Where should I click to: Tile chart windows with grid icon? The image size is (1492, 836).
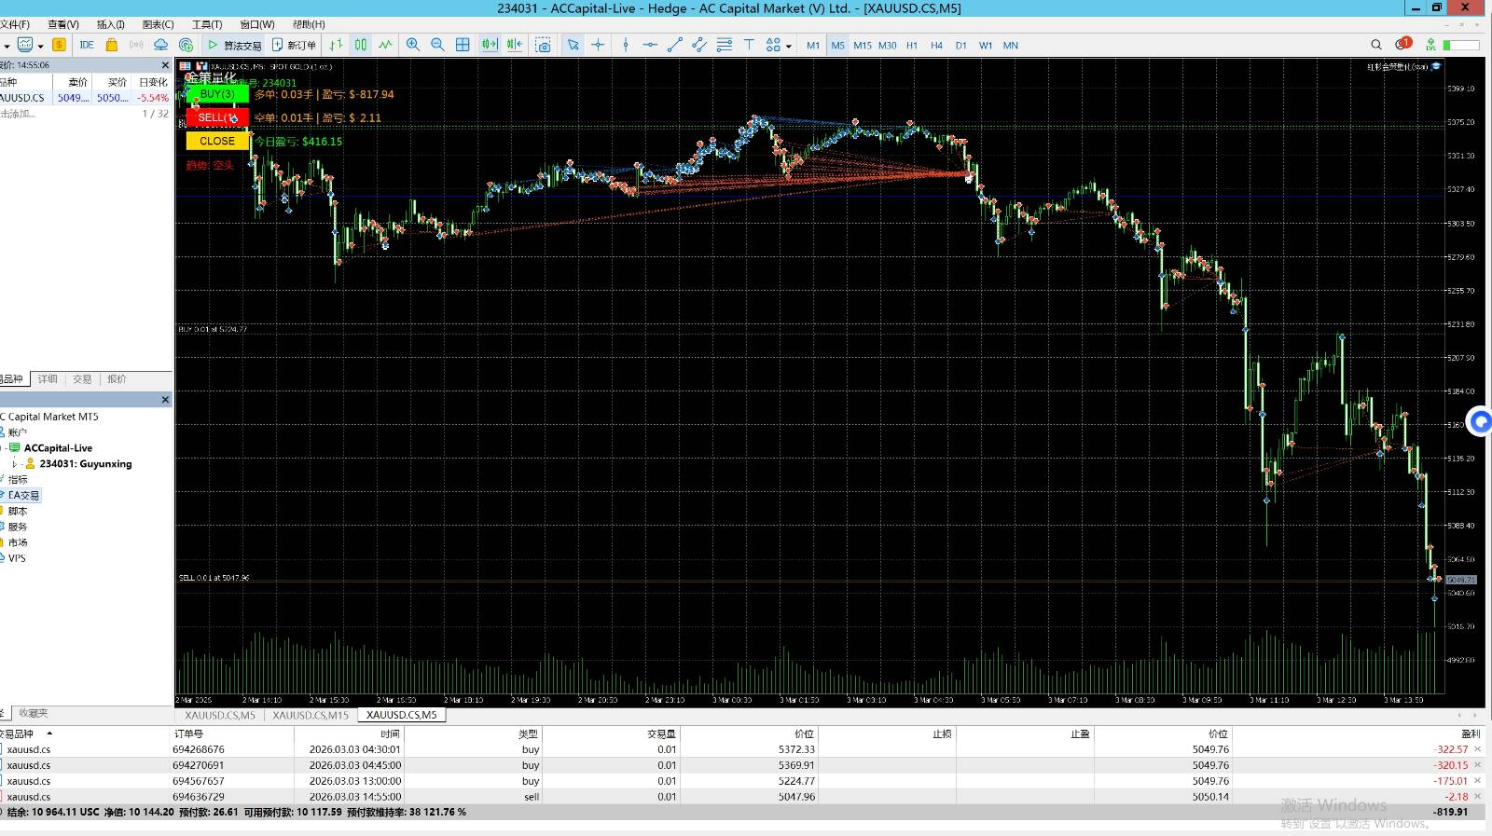[x=463, y=45]
